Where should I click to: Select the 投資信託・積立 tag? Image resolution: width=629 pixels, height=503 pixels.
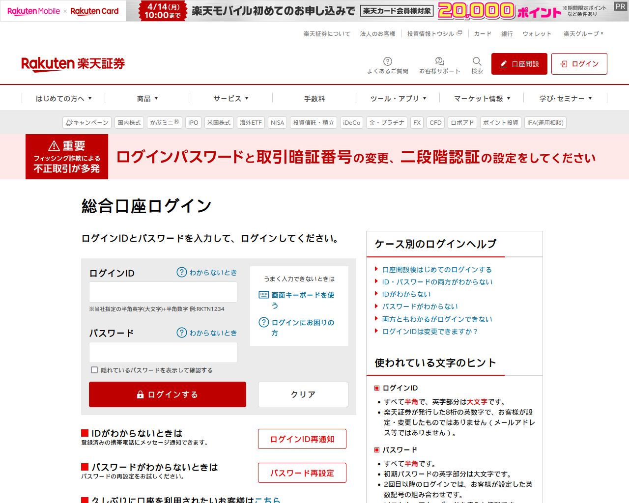pyautogui.click(x=314, y=122)
